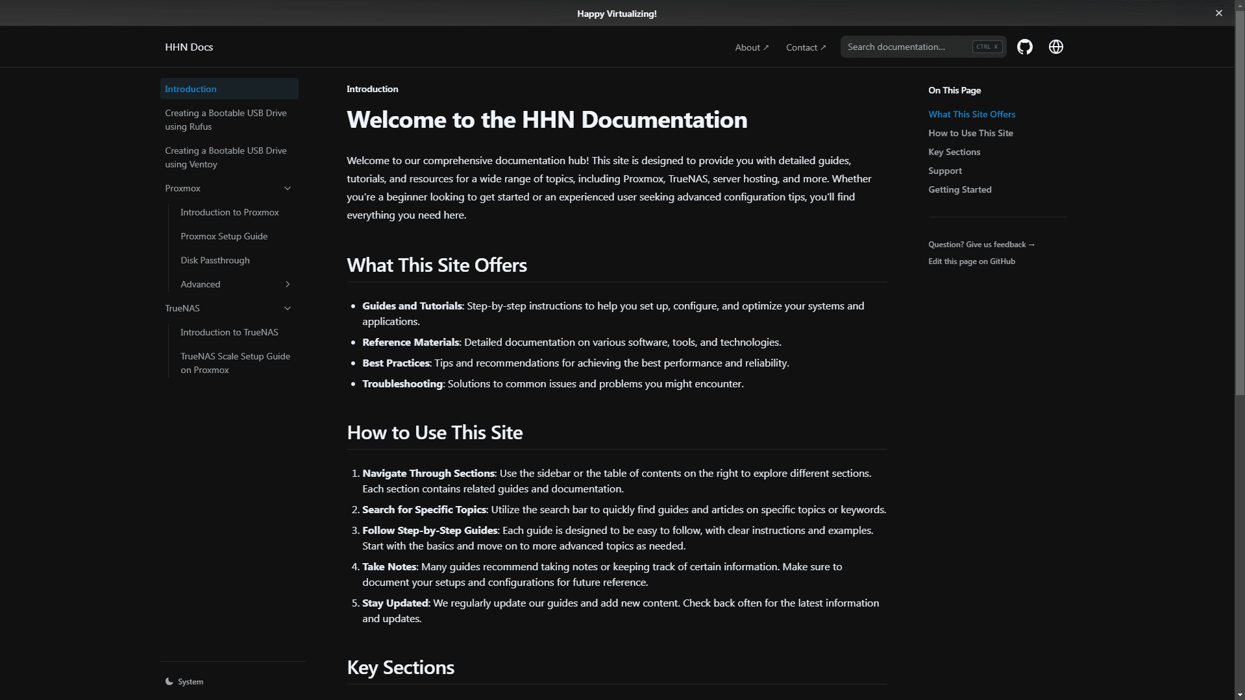Dismiss the Happy Virtualizing banner with the X
The height and width of the screenshot is (700, 1245).
point(1218,12)
